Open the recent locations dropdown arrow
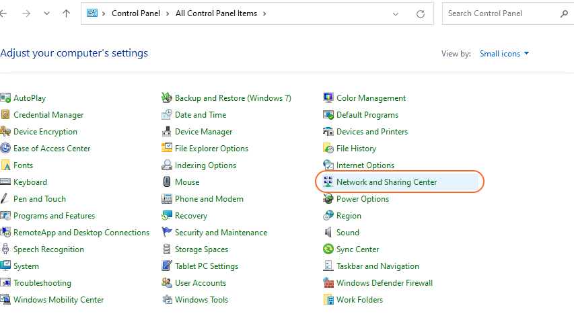The height and width of the screenshot is (314, 574). [x=46, y=13]
